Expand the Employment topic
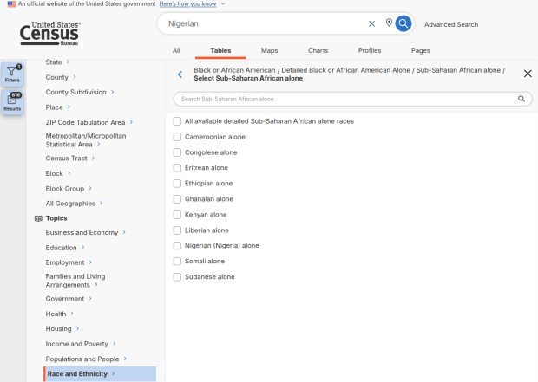Viewport: 538px width, 382px height. (69, 262)
